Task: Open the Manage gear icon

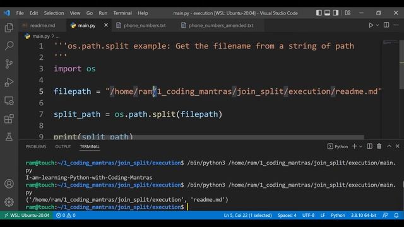Action: click(9, 202)
